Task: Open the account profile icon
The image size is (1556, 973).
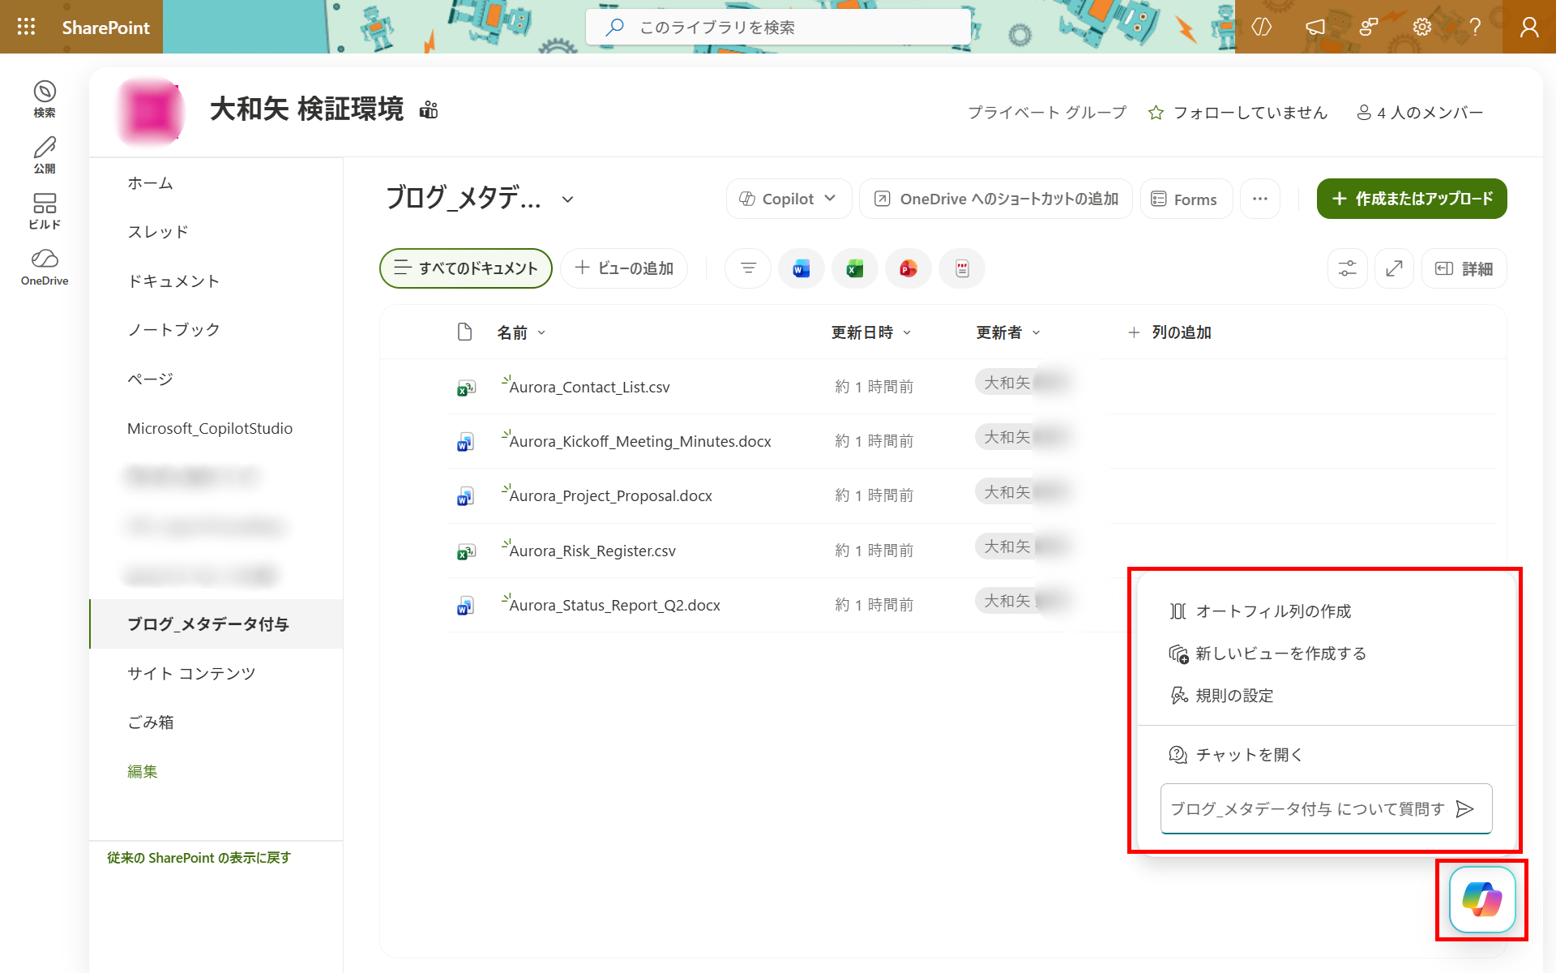Action: click(1528, 27)
